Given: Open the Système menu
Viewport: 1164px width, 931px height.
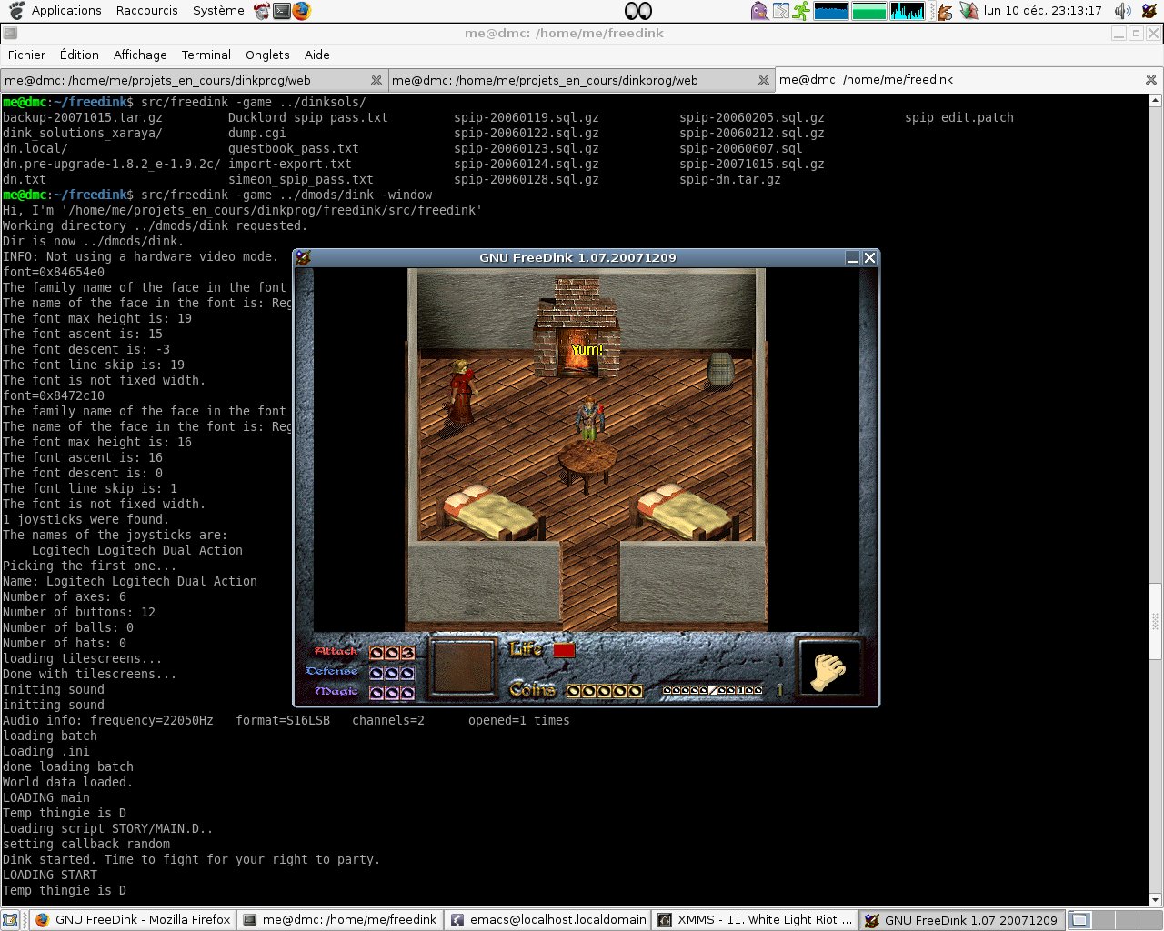Looking at the screenshot, I should [218, 11].
